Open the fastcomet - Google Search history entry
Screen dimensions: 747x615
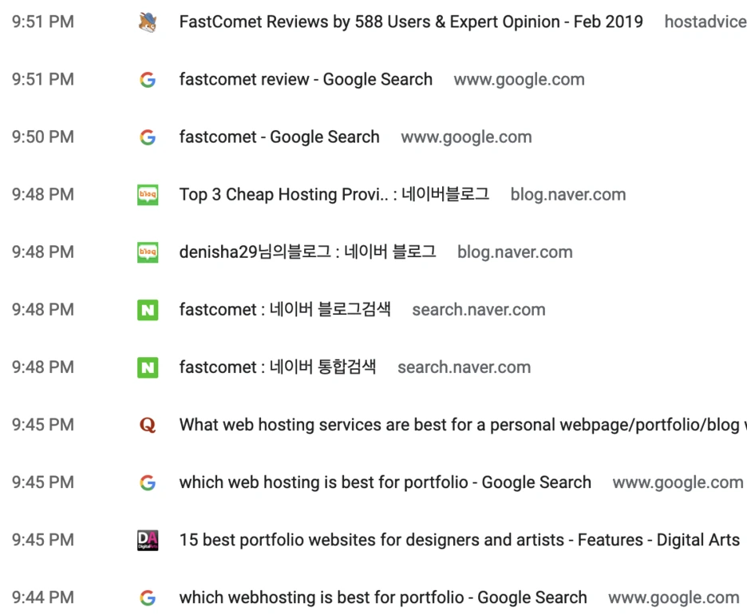coord(279,137)
